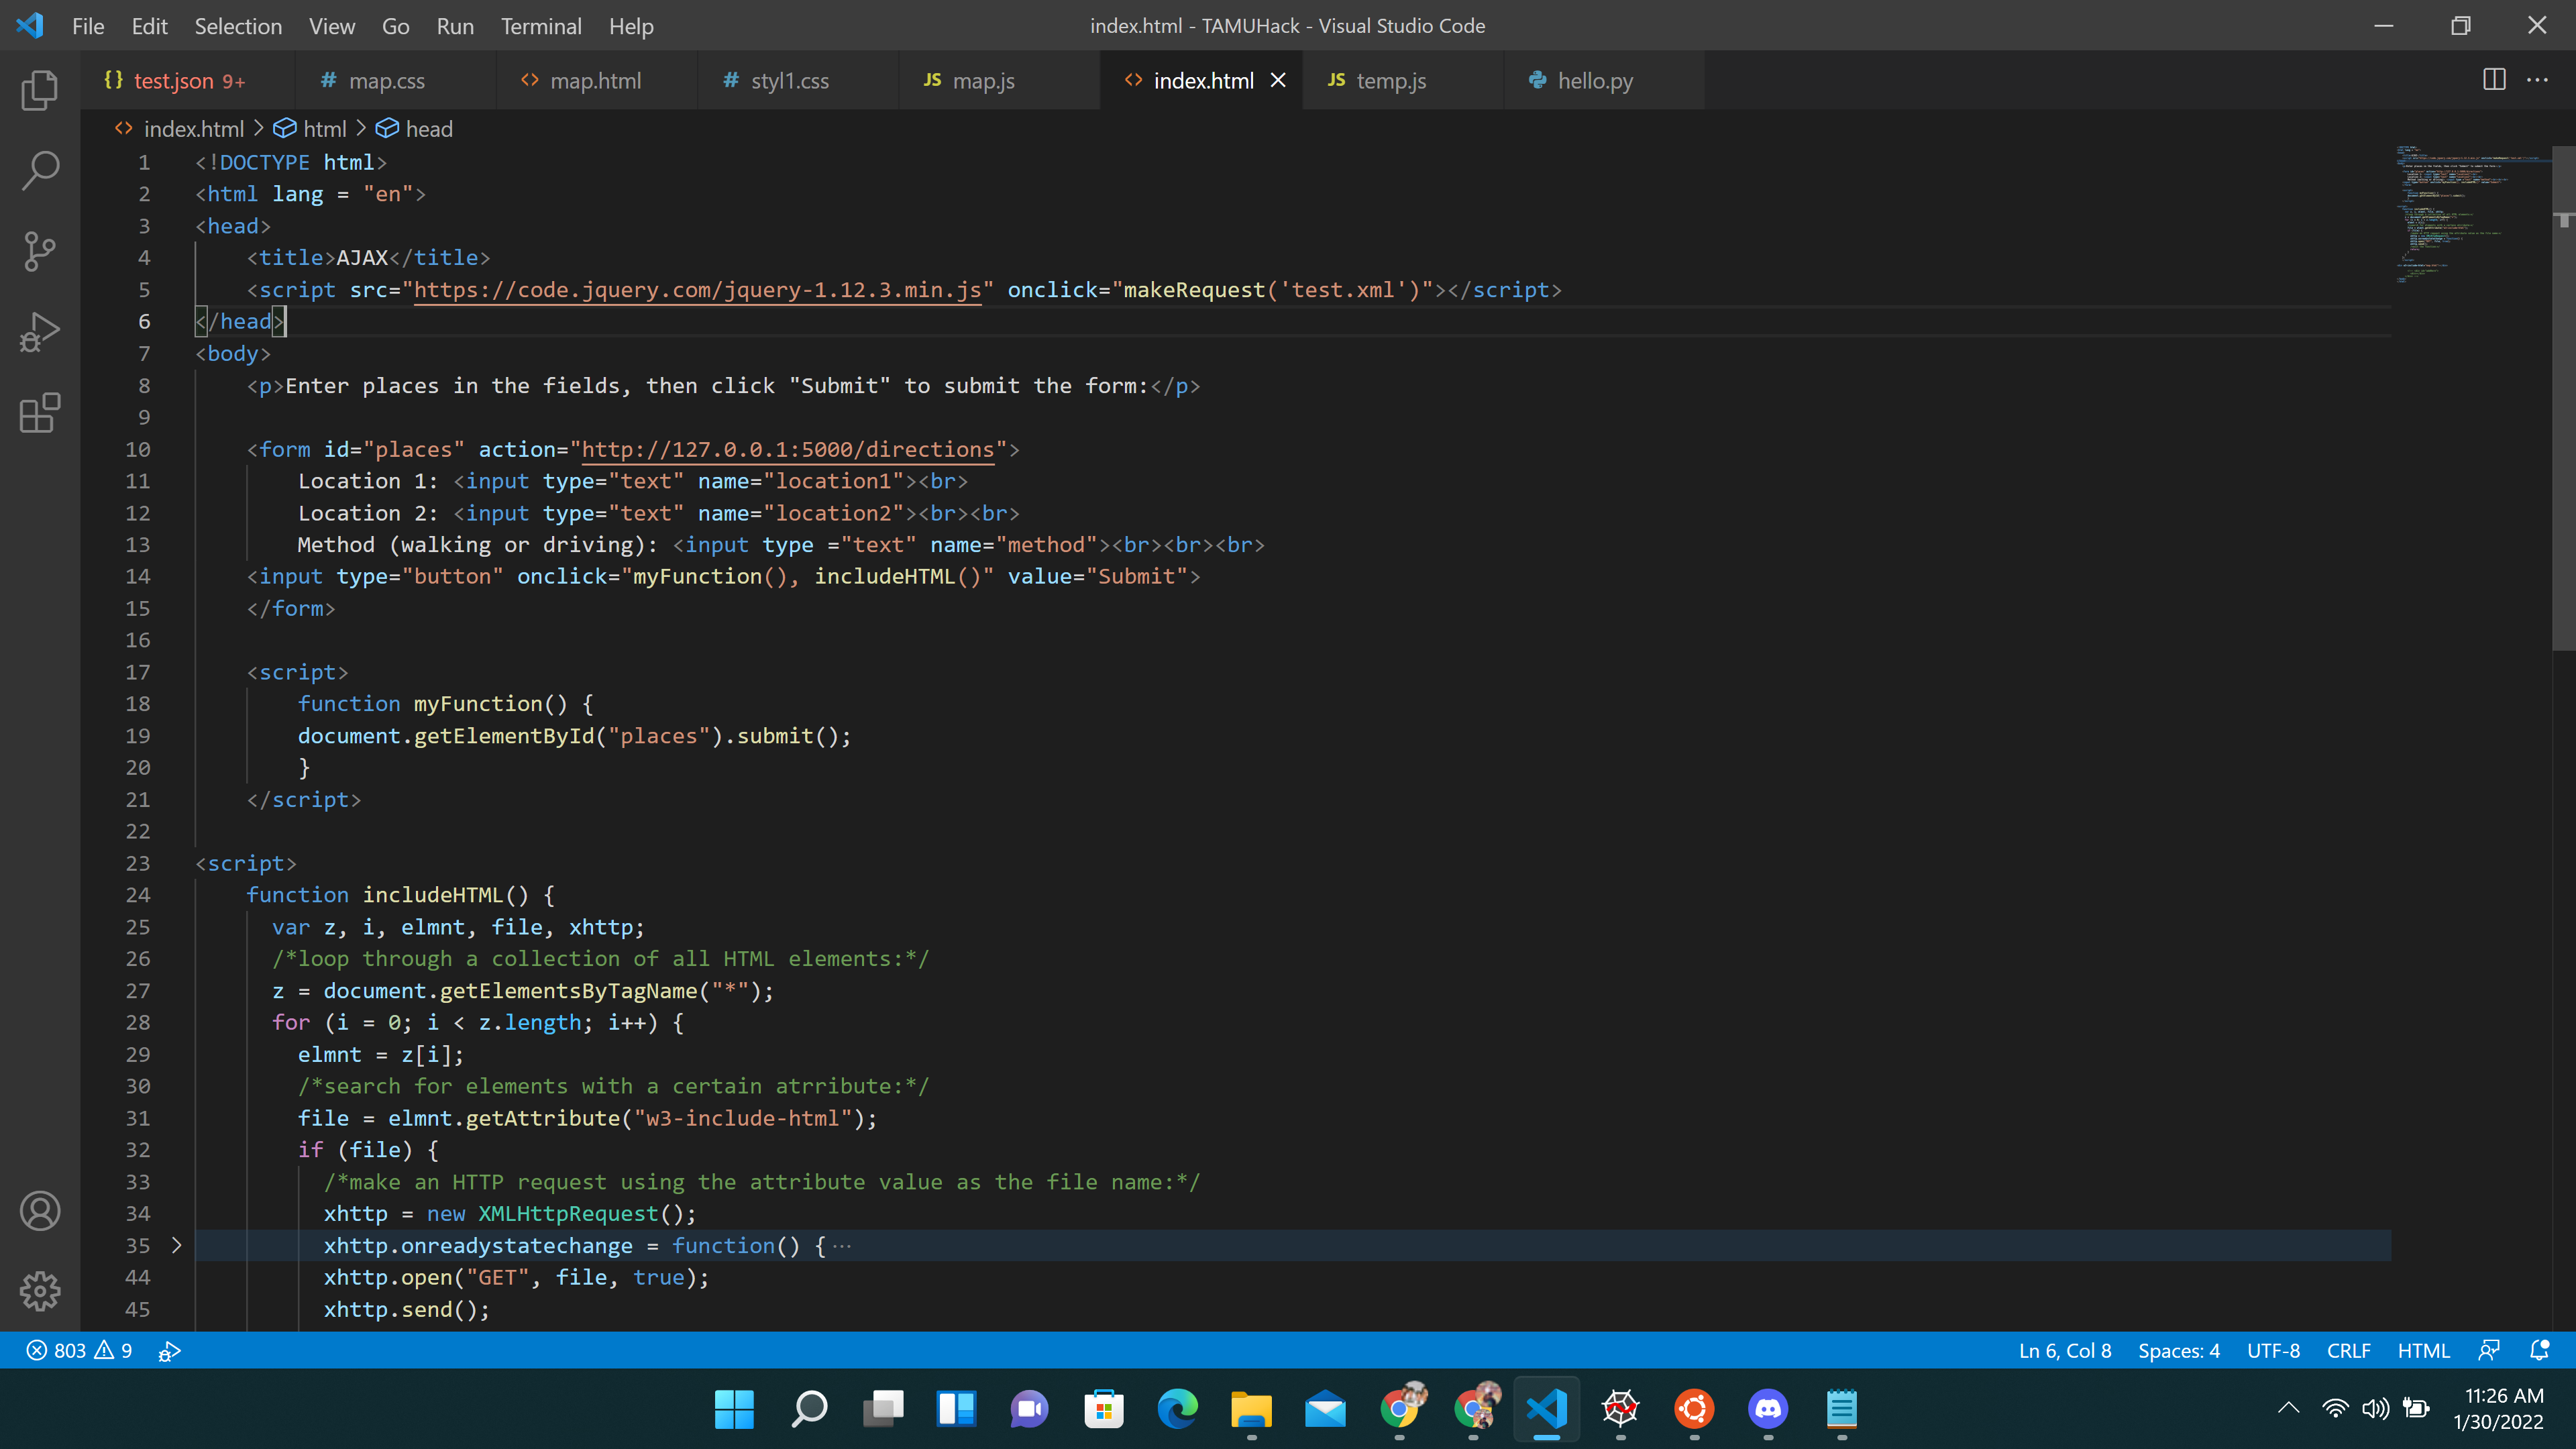Open the Manage gear menu
The height and width of the screenshot is (1449, 2576).
tap(40, 1291)
